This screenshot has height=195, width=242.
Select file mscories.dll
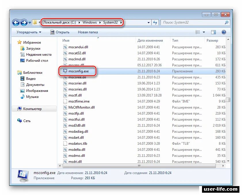pos(77,89)
